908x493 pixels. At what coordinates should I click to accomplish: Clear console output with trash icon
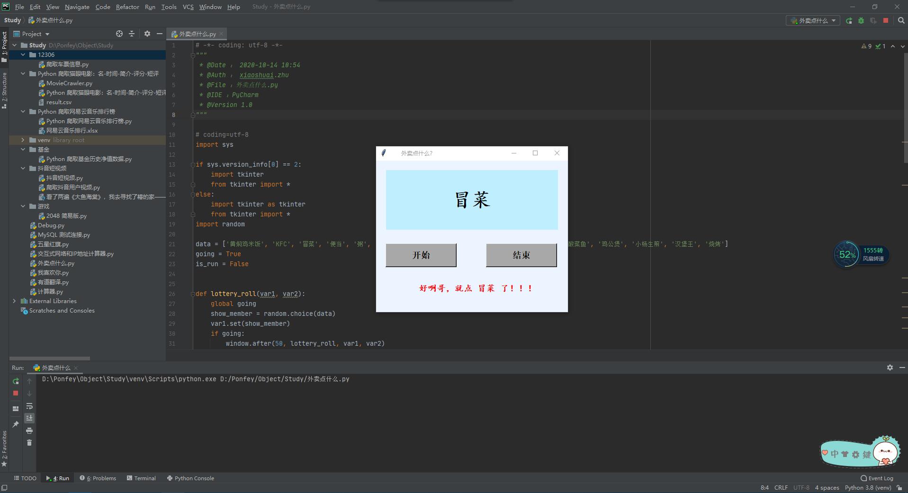[29, 443]
